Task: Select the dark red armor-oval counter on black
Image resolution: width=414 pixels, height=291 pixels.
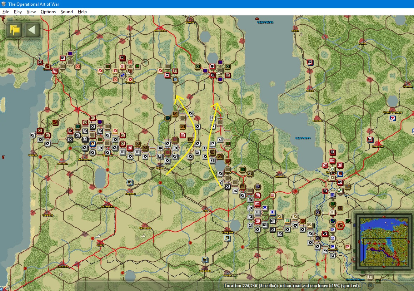Action: (122, 58)
